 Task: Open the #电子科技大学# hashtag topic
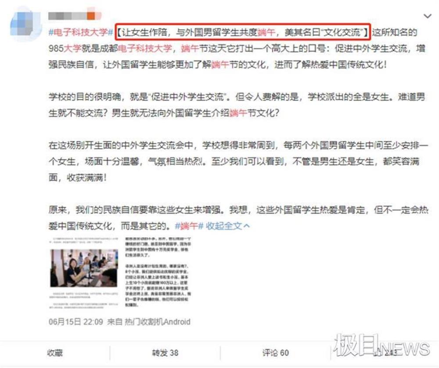tap(81, 32)
